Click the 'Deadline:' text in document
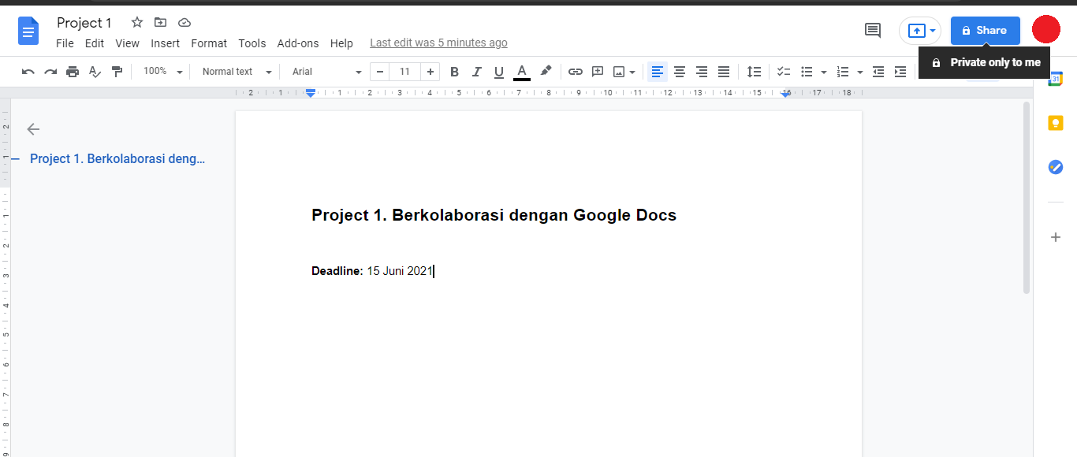Screen dimensions: 1077x457 (337, 271)
